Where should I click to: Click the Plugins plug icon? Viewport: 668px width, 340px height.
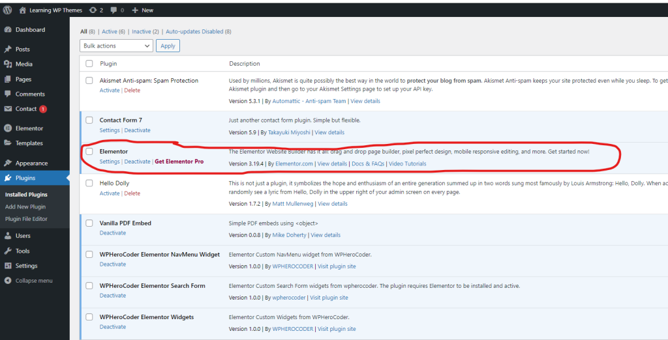[8, 178]
